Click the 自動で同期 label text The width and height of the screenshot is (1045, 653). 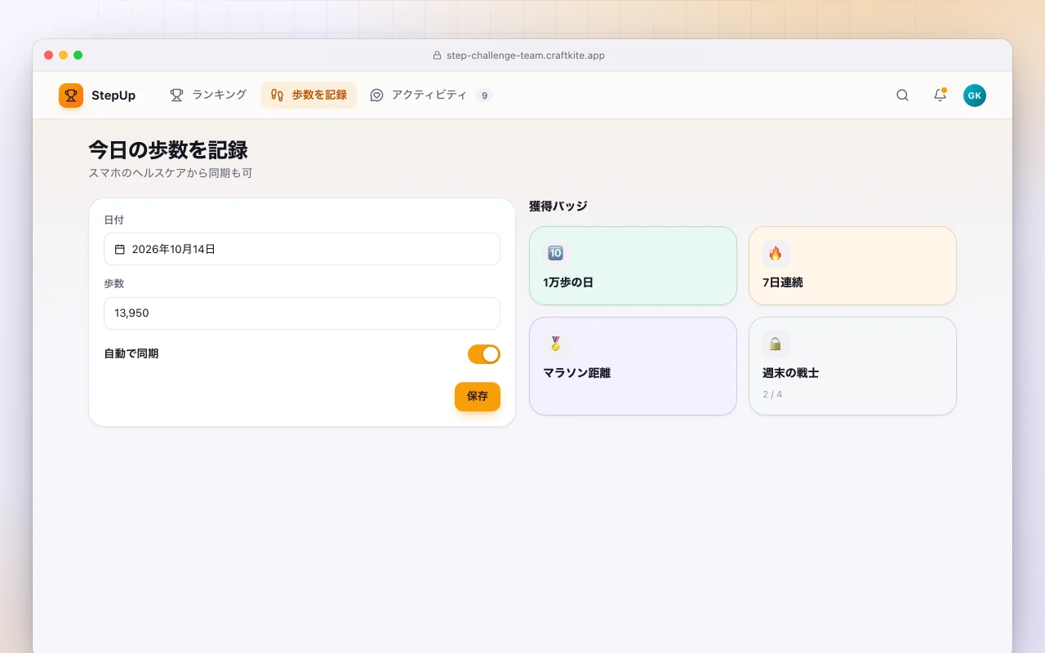pos(131,354)
